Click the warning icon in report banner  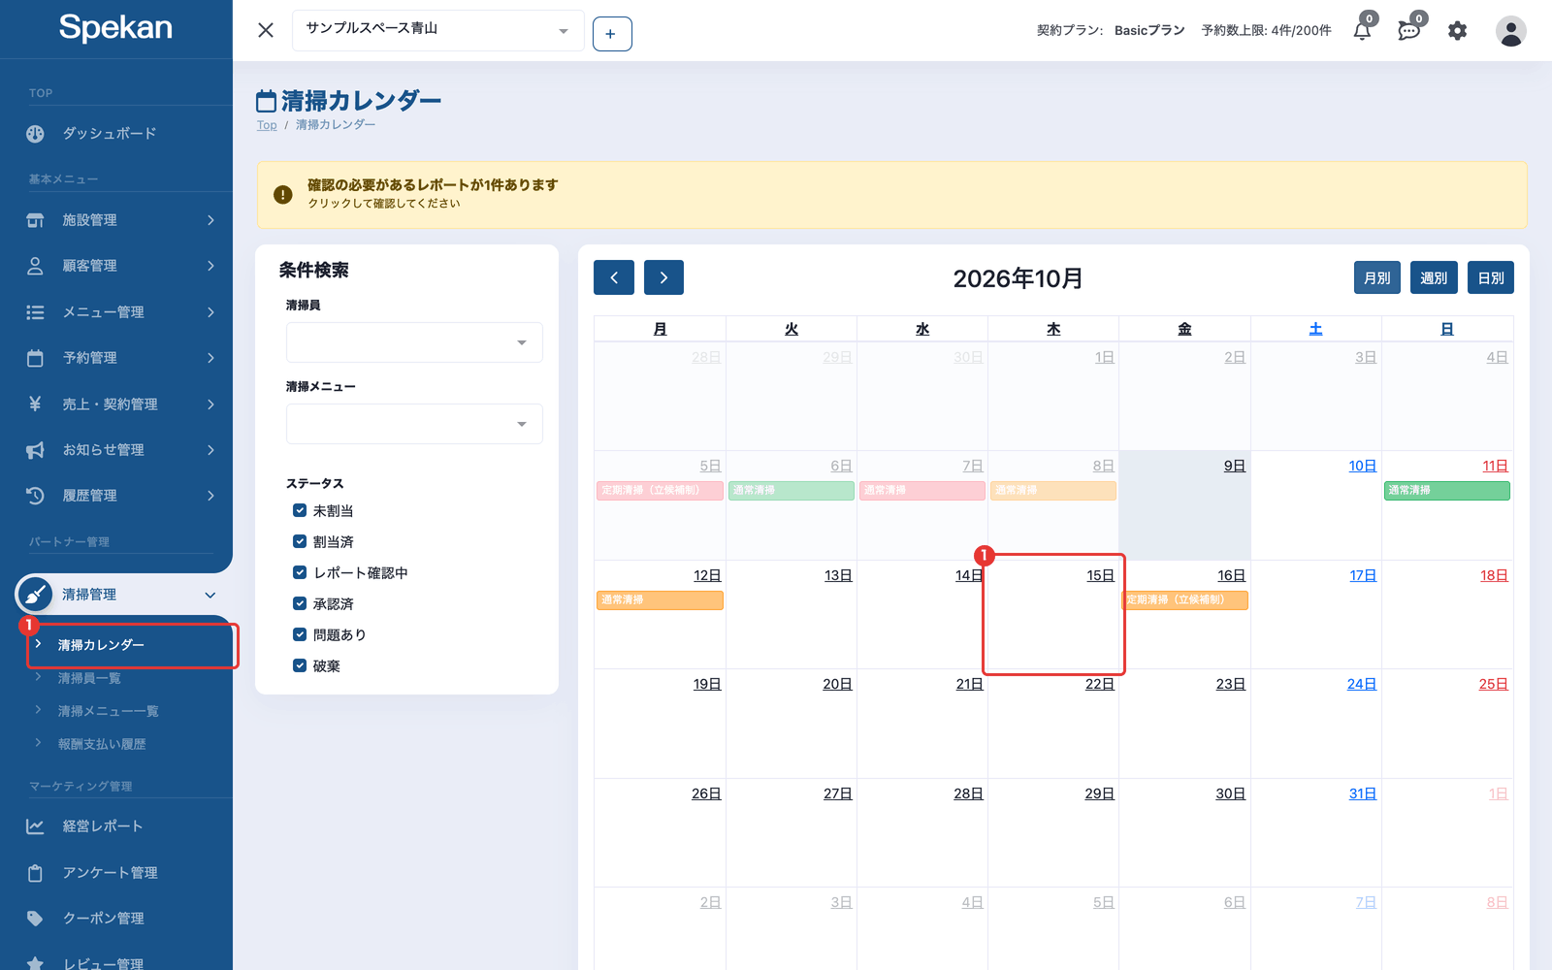point(283,194)
